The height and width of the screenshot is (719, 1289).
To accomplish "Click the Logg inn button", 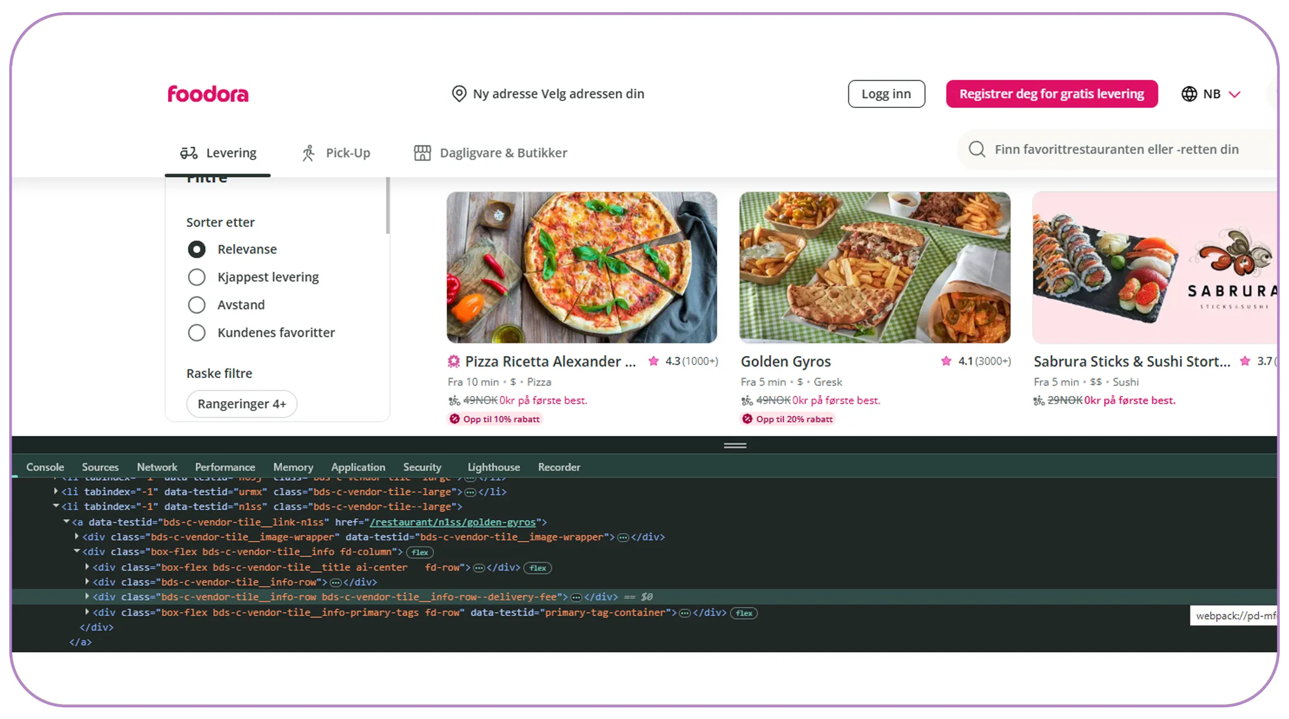I will pyautogui.click(x=886, y=94).
